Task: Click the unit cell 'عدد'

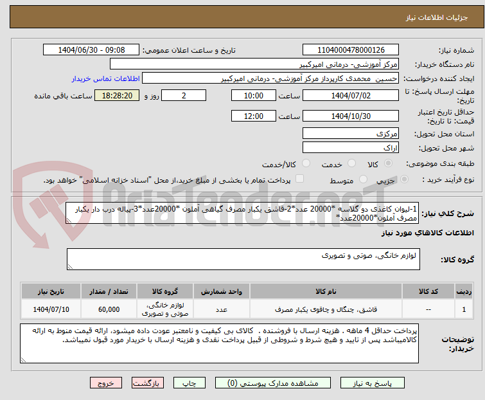Action: 222,309
